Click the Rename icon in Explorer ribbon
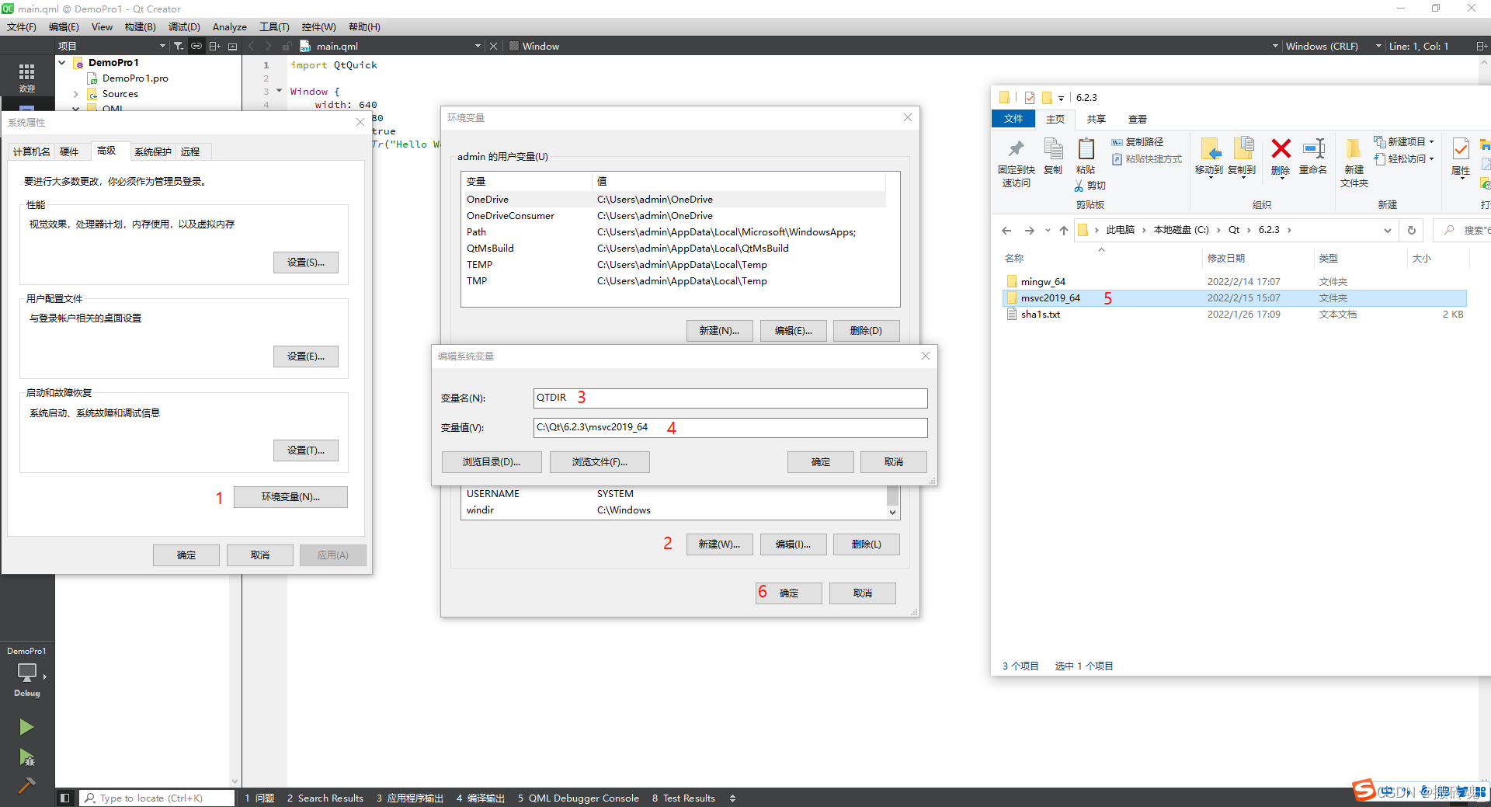The width and height of the screenshot is (1491, 807). pyautogui.click(x=1313, y=148)
